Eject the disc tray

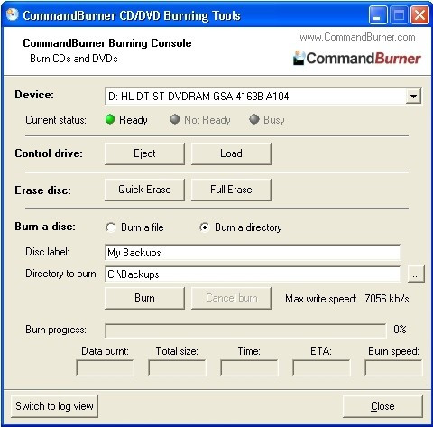144,153
